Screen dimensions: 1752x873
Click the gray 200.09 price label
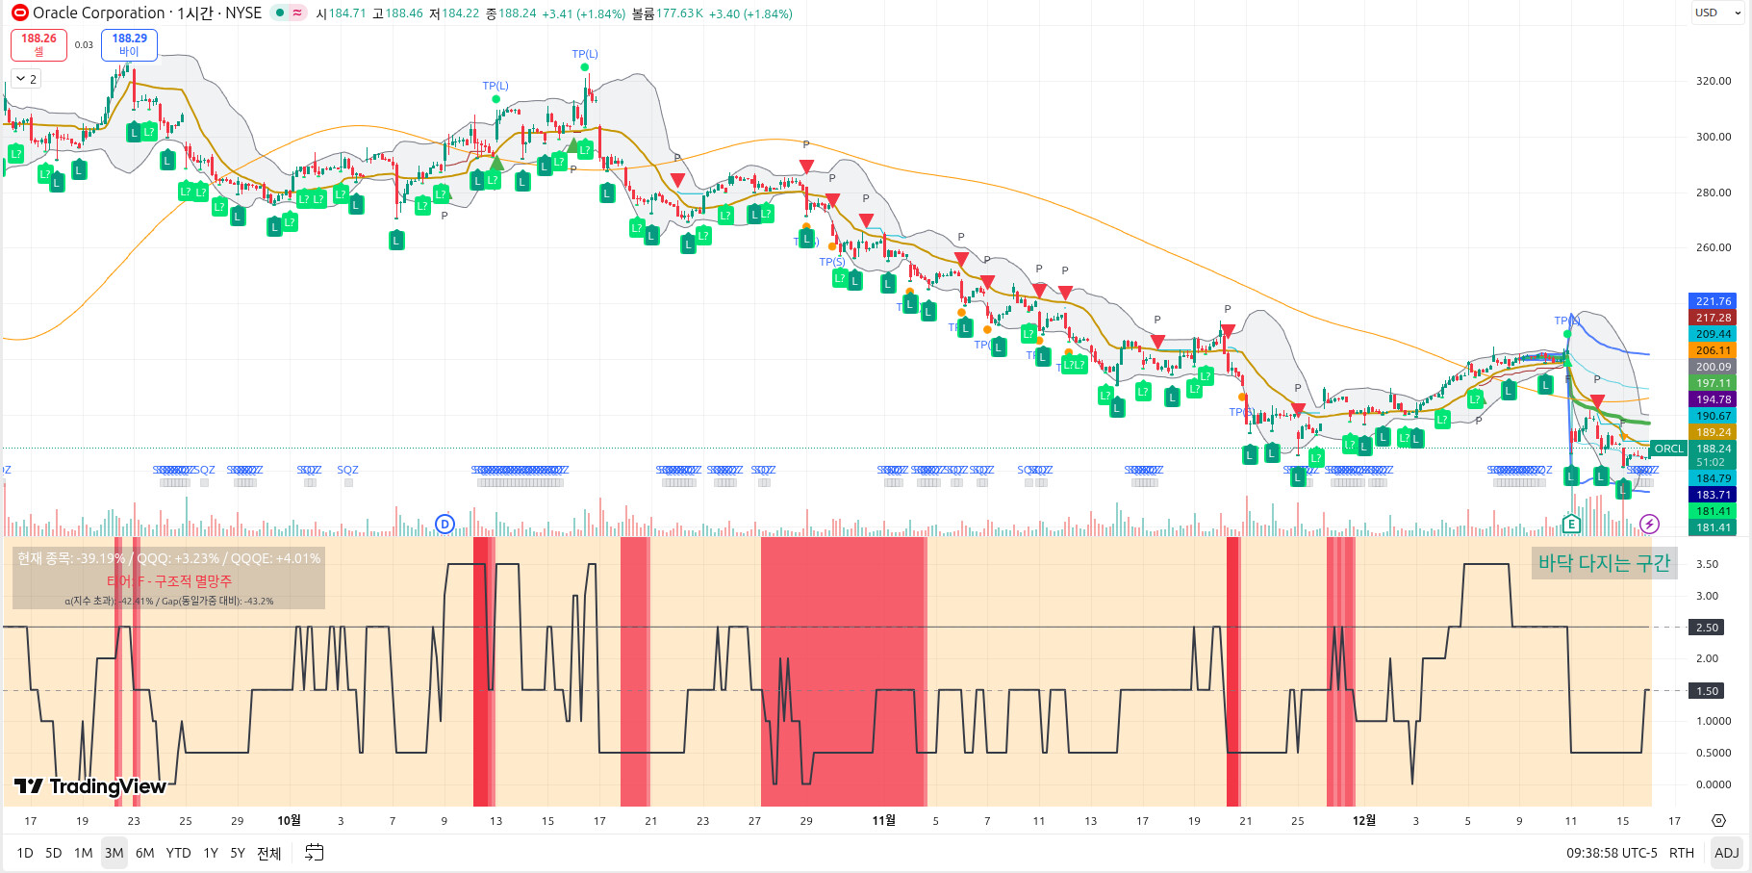(1713, 367)
